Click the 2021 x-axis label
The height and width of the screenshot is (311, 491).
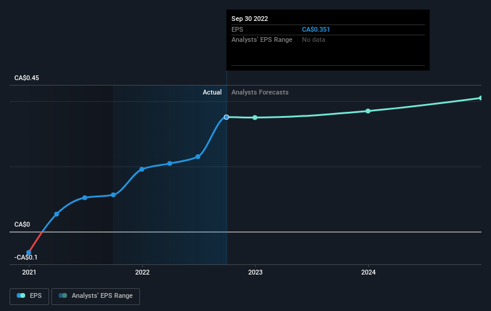coord(29,272)
